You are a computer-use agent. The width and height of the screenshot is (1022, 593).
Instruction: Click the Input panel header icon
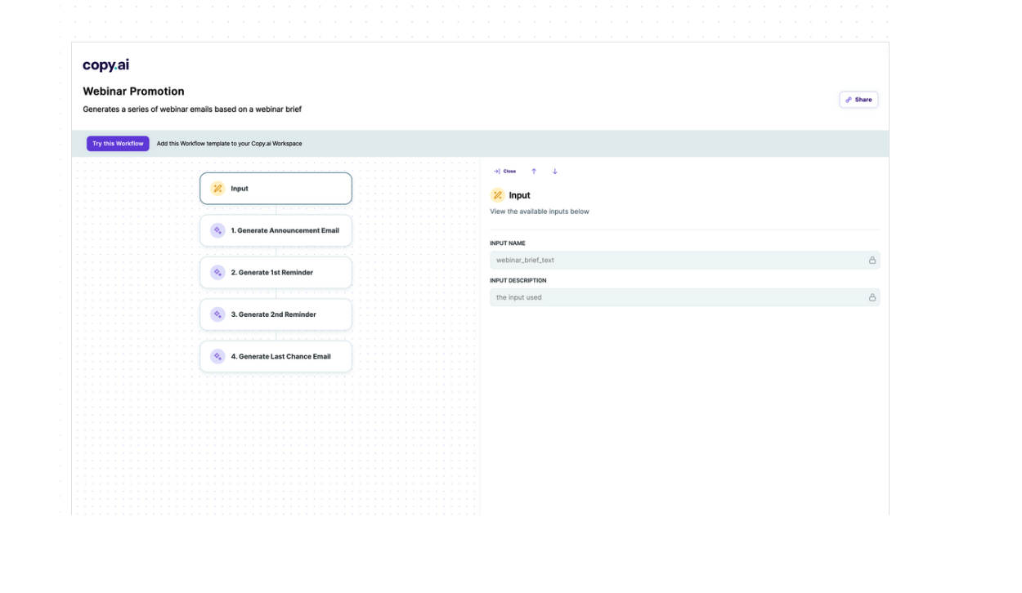(x=497, y=195)
